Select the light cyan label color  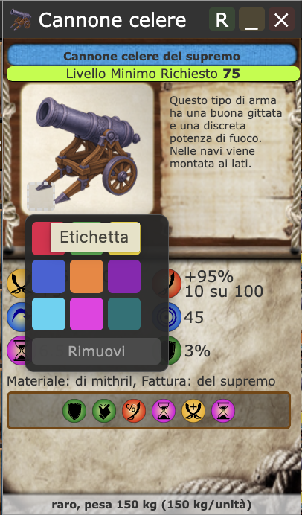48,314
